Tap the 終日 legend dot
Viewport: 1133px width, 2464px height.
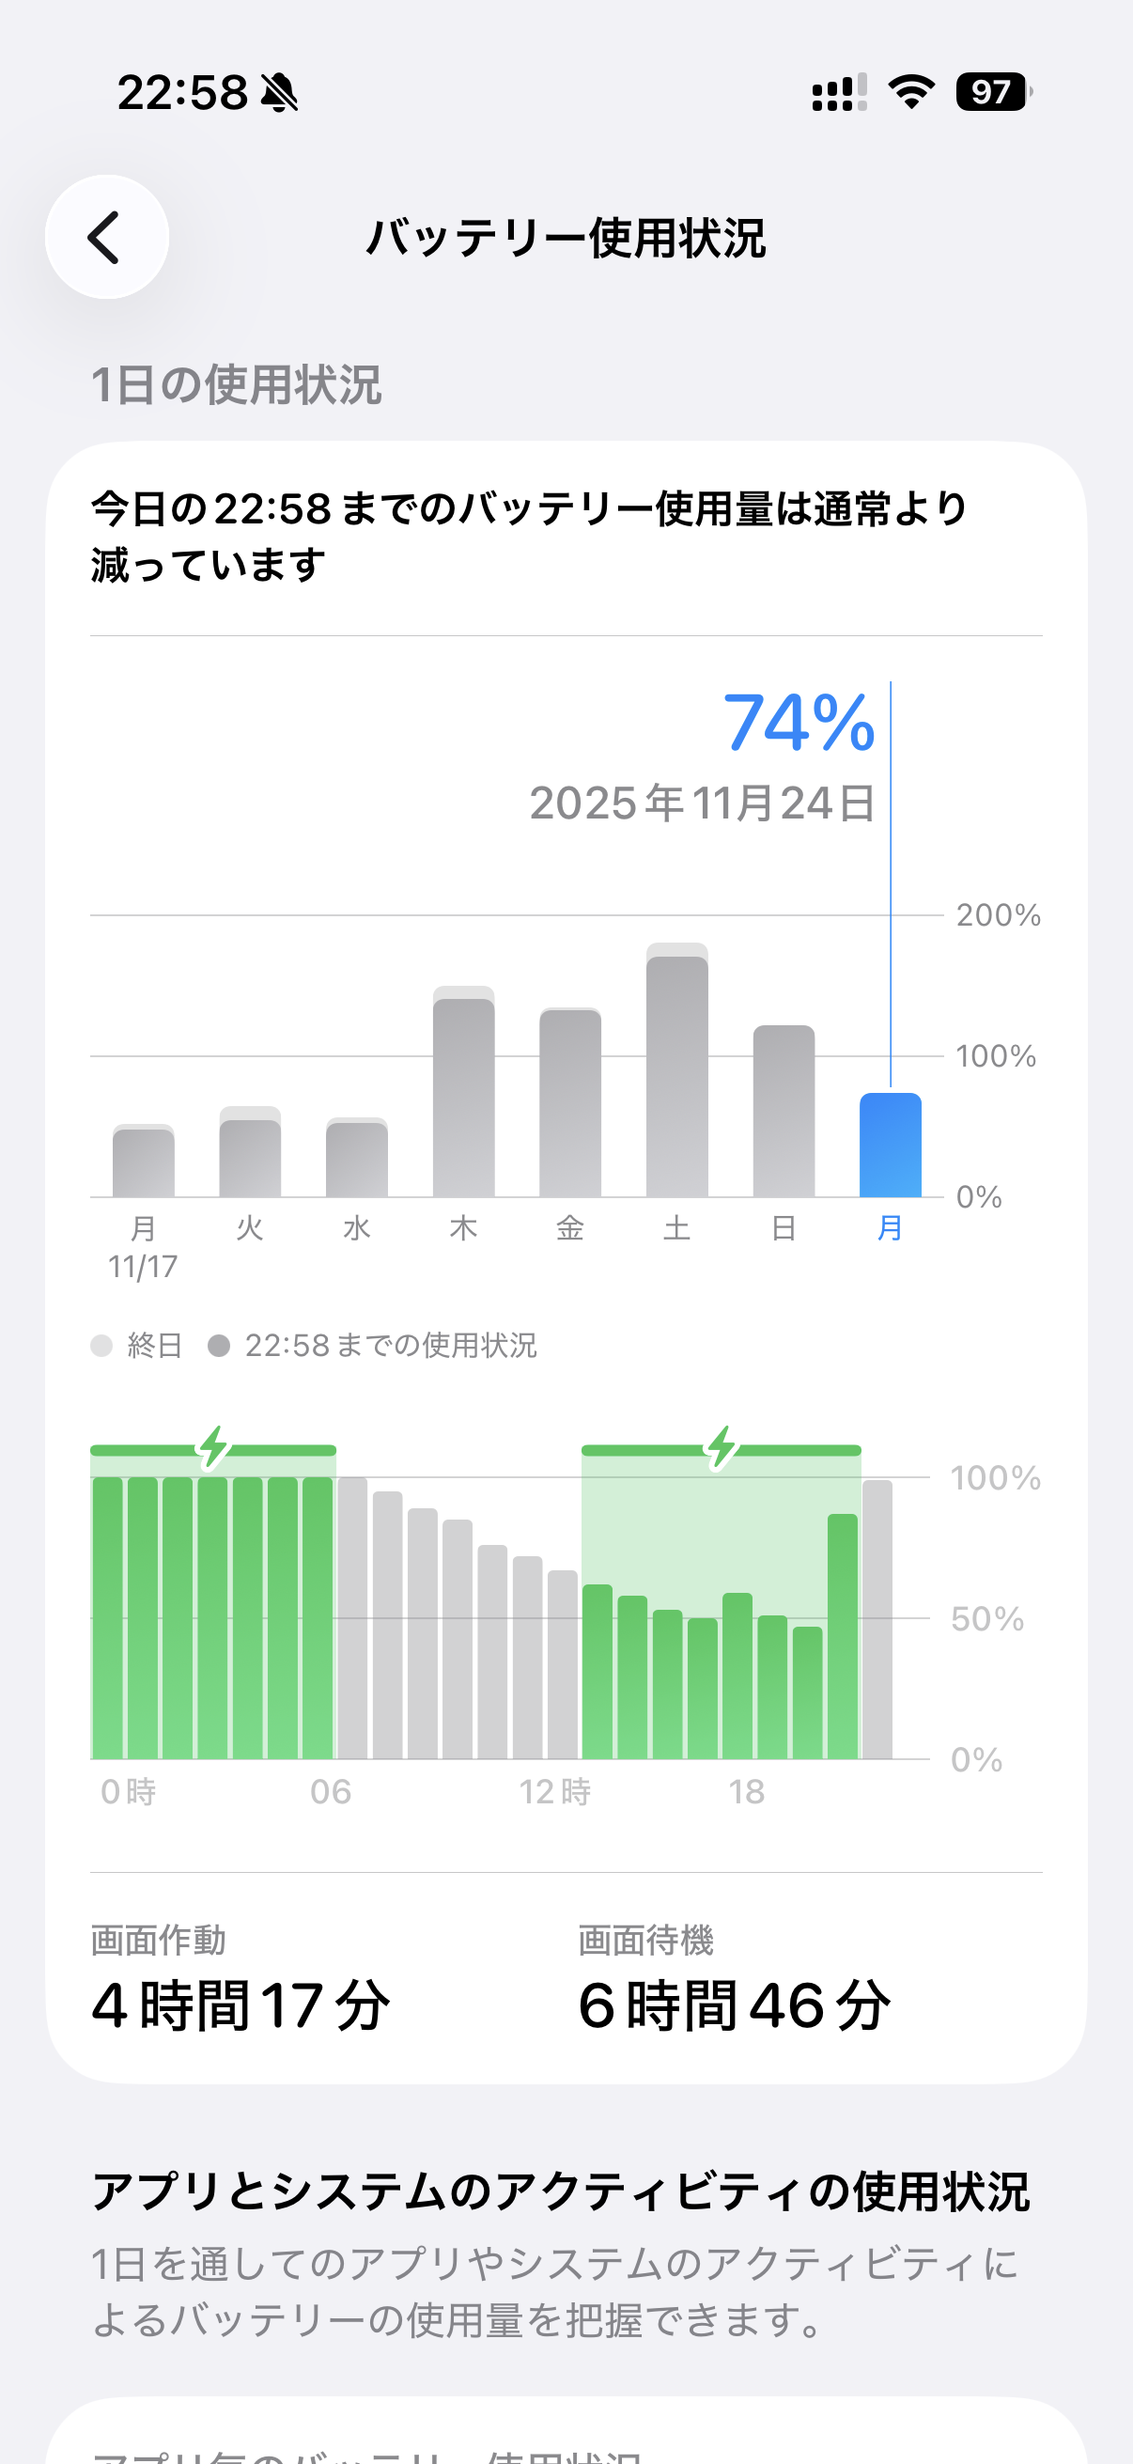(x=101, y=1346)
